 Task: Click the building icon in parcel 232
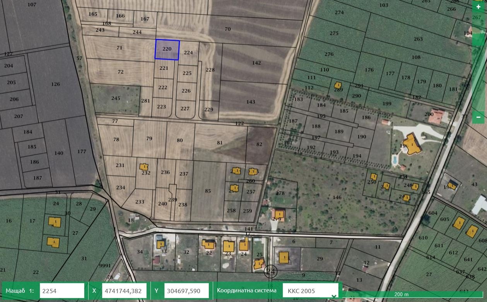tap(144, 167)
